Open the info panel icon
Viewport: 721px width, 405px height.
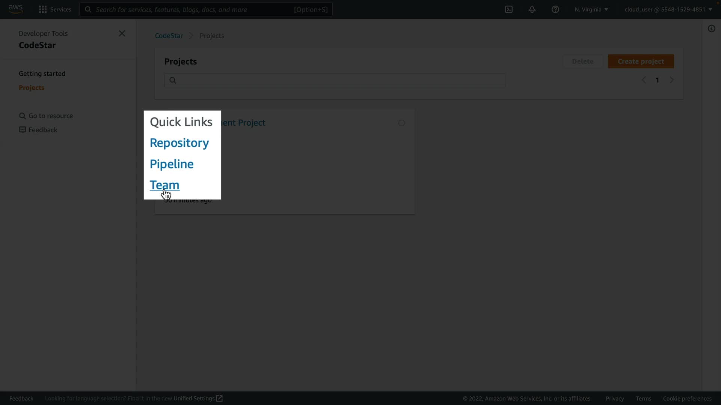pos(711,28)
